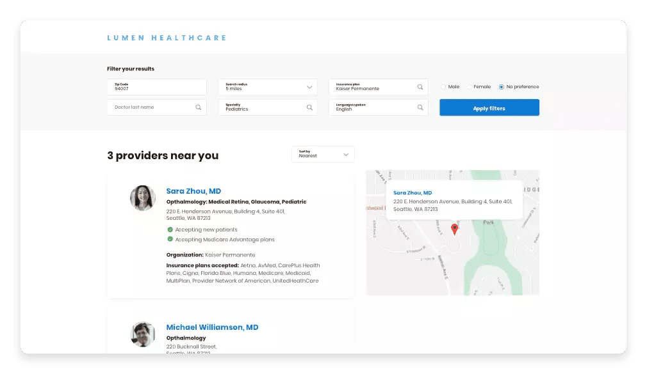Click the red map location pin
The image size is (647, 374).
pos(455,228)
